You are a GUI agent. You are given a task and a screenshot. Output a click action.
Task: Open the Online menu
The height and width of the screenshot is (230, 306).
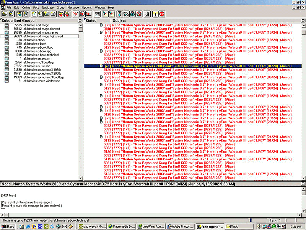[x=26, y=7]
